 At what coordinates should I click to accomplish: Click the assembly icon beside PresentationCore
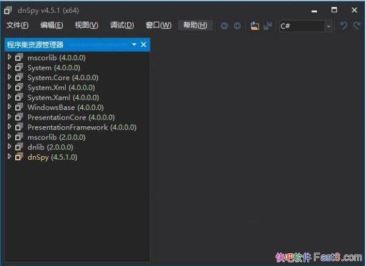point(19,117)
